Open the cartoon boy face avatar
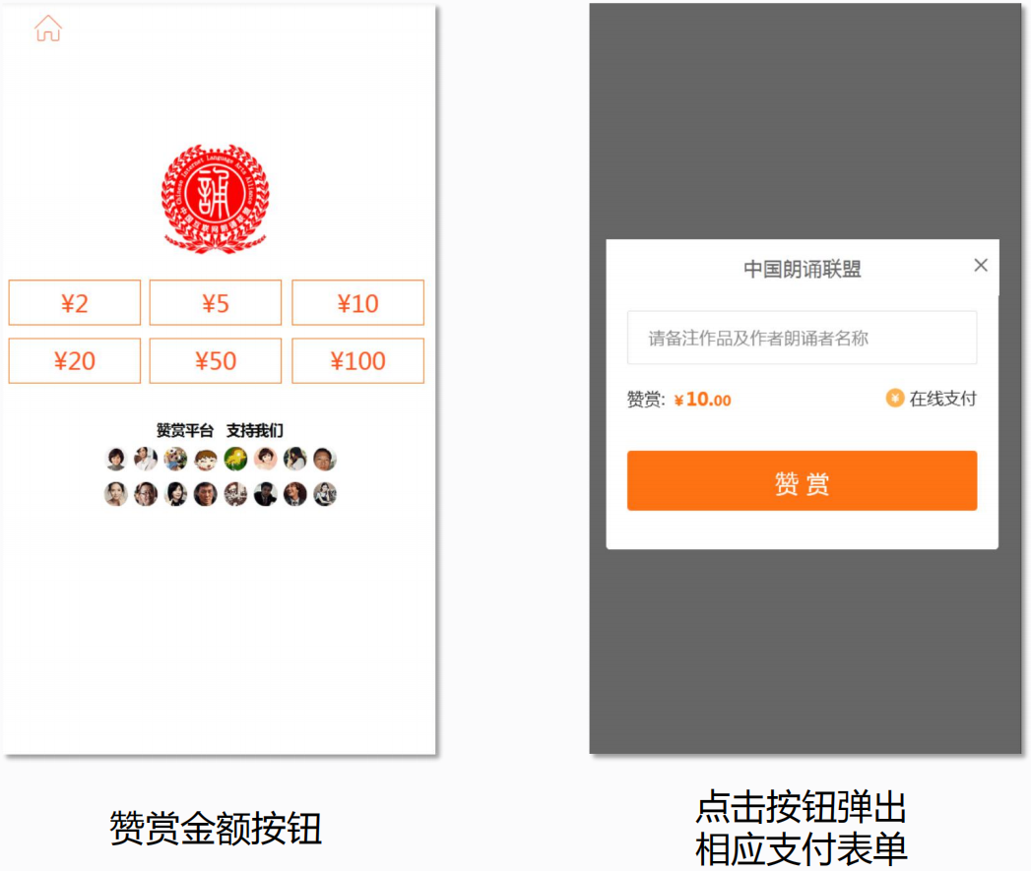Image resolution: width=1031 pixels, height=871 pixels. click(x=205, y=459)
